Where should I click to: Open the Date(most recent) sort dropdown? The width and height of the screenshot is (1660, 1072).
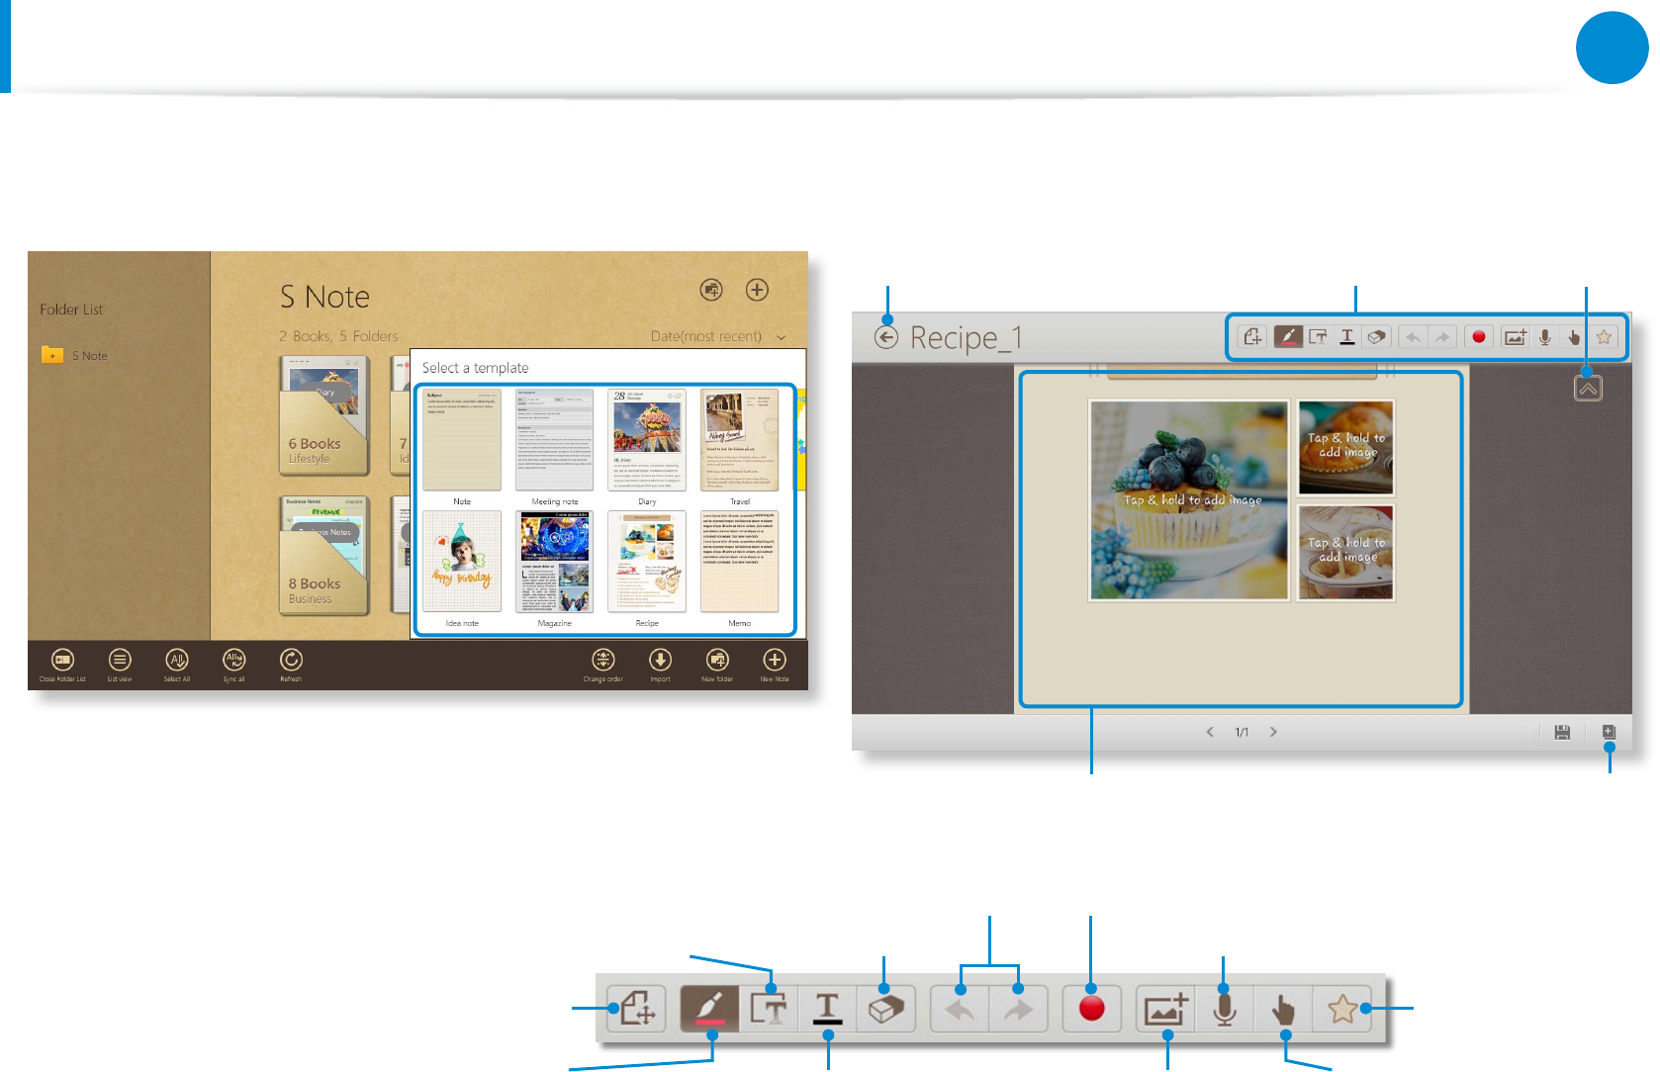718,336
